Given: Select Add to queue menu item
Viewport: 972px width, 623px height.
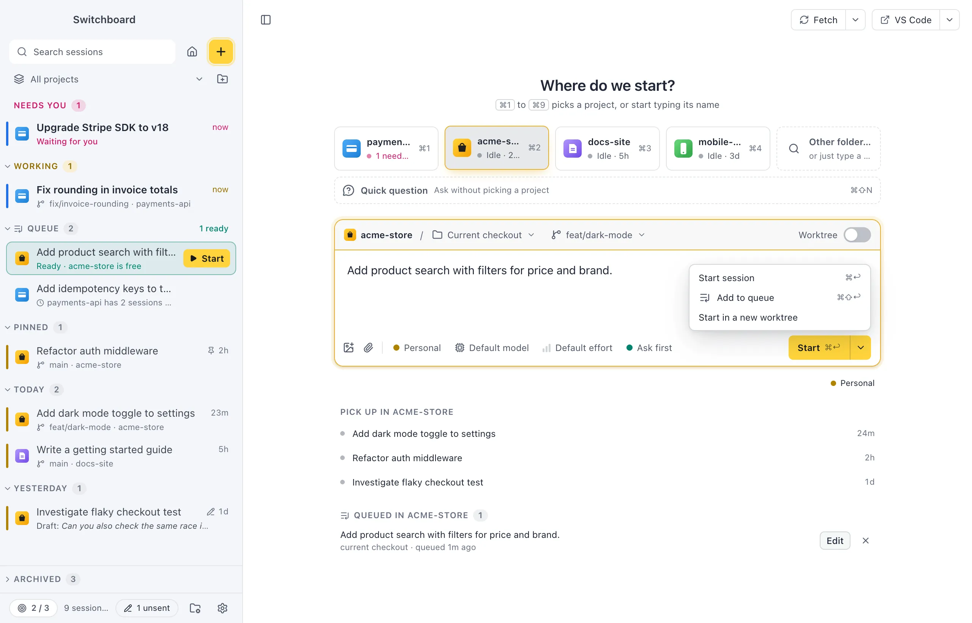Looking at the screenshot, I should tap(779, 297).
